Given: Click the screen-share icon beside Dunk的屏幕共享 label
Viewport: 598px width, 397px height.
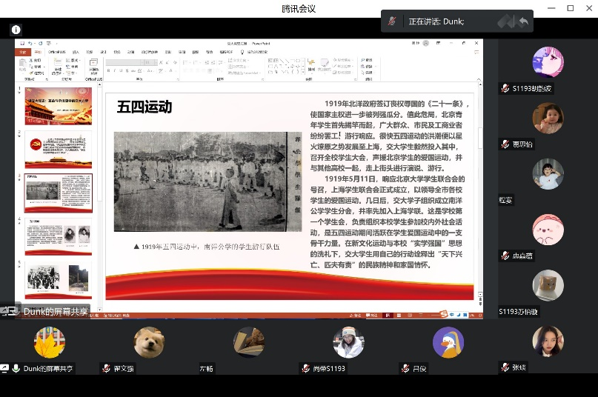Looking at the screenshot, I should [5, 368].
